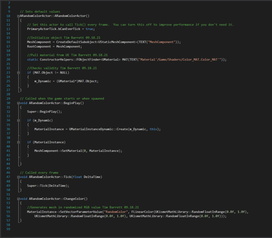Click the "// Sets default values" comment
This screenshot has width=272, height=238.
point(40,12)
